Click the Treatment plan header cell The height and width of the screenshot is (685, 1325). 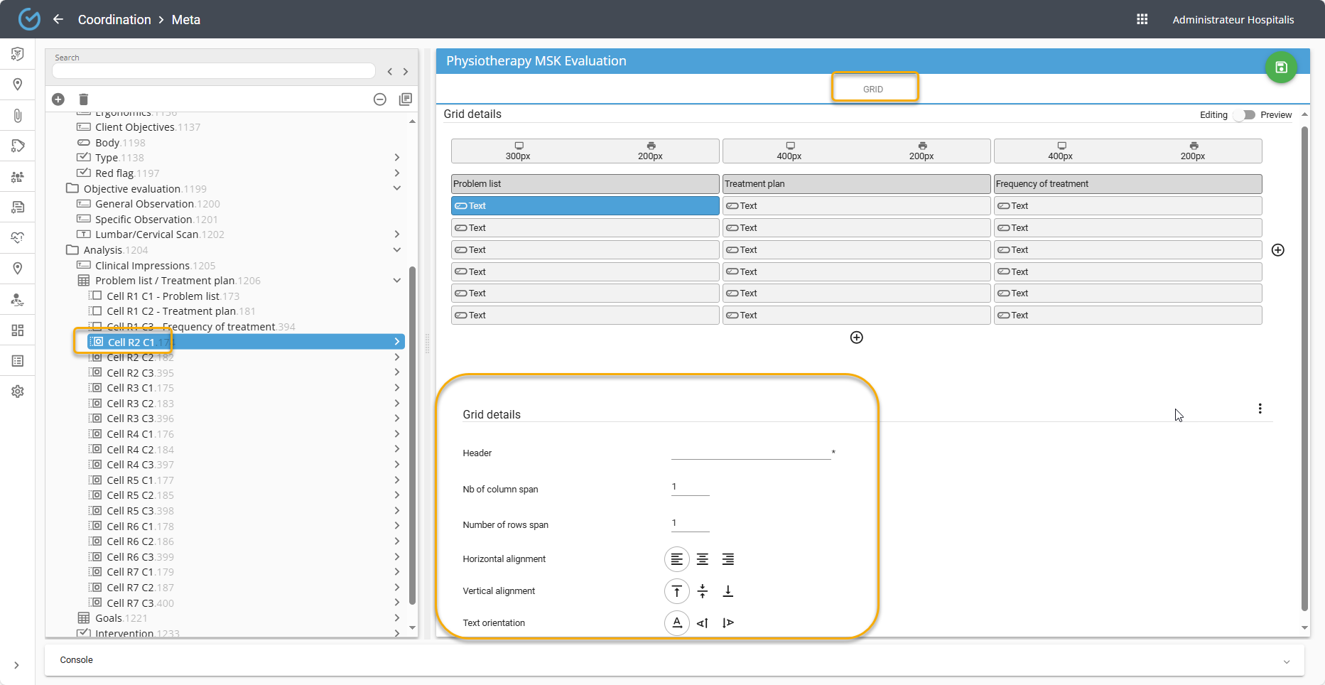[x=855, y=184]
